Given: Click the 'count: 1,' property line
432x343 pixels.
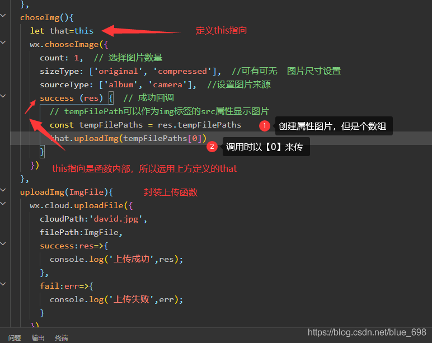Looking at the screenshot, I should pyautogui.click(x=62, y=58).
